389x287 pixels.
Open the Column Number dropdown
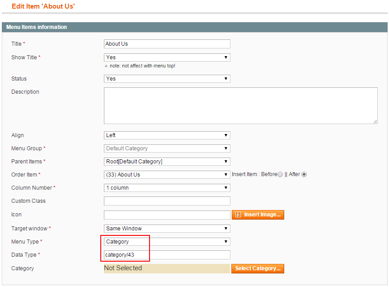(x=167, y=188)
